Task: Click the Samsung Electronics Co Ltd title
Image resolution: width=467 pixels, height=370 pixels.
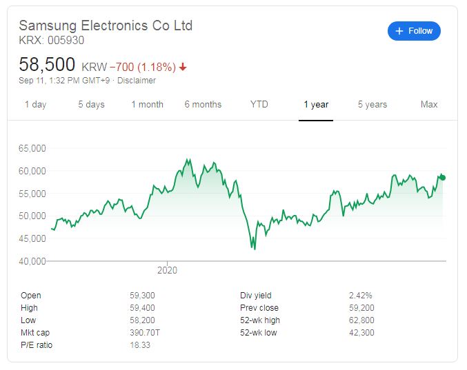Action: pyautogui.click(x=106, y=25)
